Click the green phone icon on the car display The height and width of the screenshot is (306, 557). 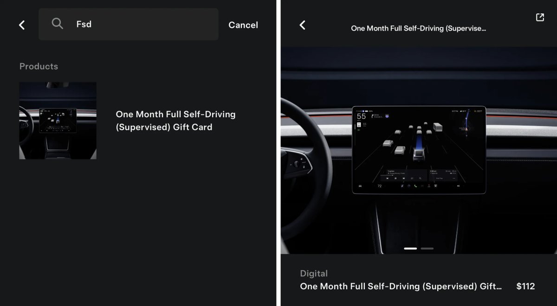coord(415,186)
